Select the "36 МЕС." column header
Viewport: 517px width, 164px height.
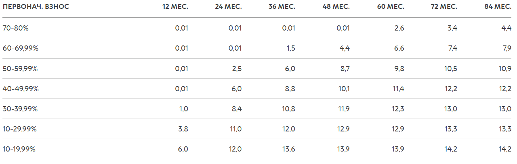pos(282,7)
